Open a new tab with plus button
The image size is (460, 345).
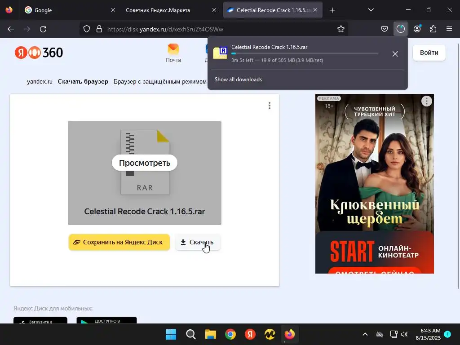332,10
